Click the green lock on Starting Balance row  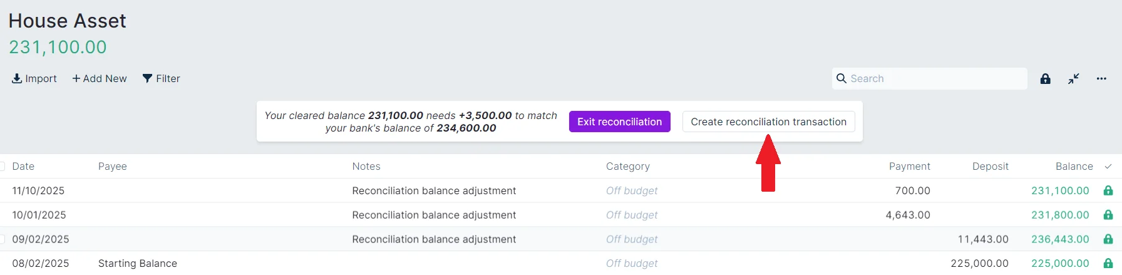pos(1108,263)
